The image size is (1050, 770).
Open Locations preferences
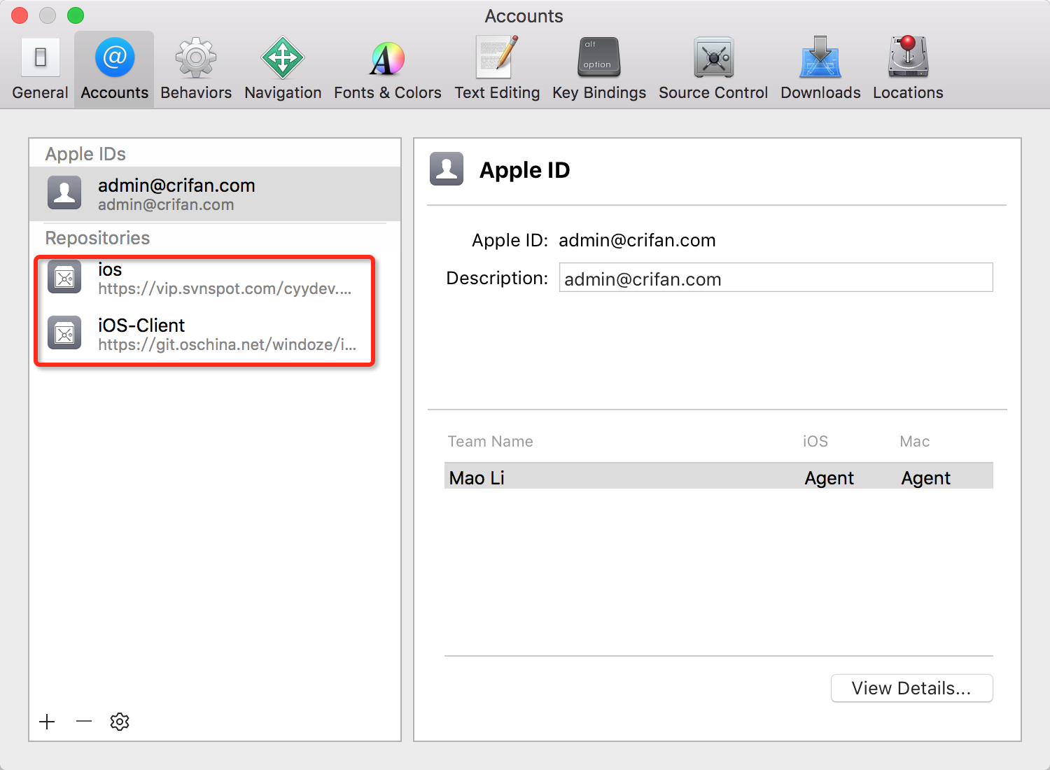tap(908, 57)
